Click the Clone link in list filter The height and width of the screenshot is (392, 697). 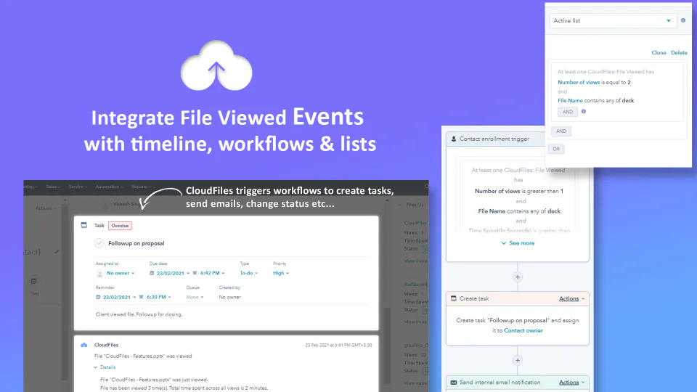coord(659,52)
